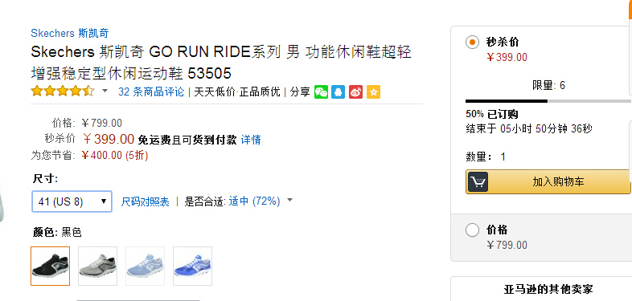Screen dimensions: 632x301
Task: Share via the red Weibo icon
Action: click(356, 92)
